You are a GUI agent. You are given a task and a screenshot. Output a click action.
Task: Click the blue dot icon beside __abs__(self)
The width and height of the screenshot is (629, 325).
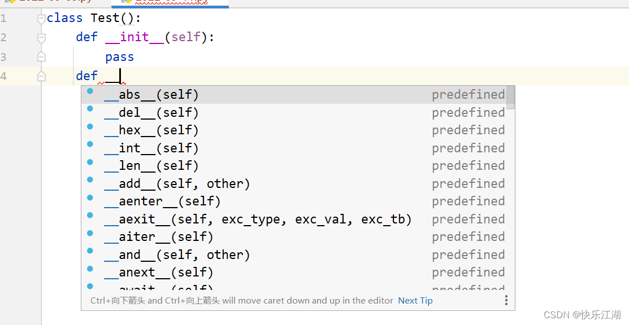[90, 91]
